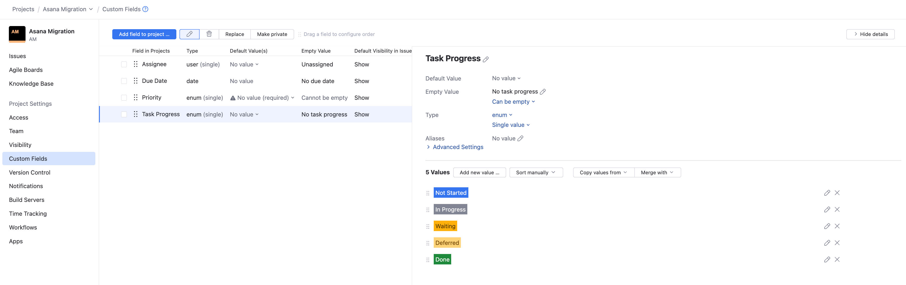This screenshot has width=906, height=285.
Task: Open the edit field icon in toolbar
Action: (x=189, y=34)
